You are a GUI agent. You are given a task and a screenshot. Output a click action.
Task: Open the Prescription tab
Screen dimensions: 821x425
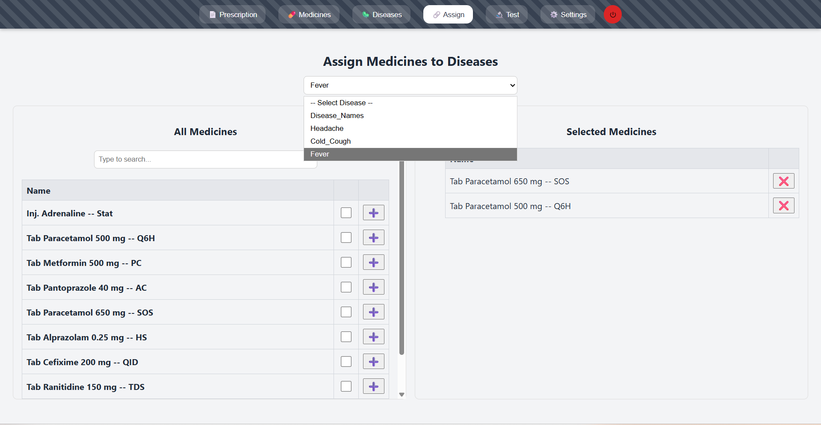233,15
